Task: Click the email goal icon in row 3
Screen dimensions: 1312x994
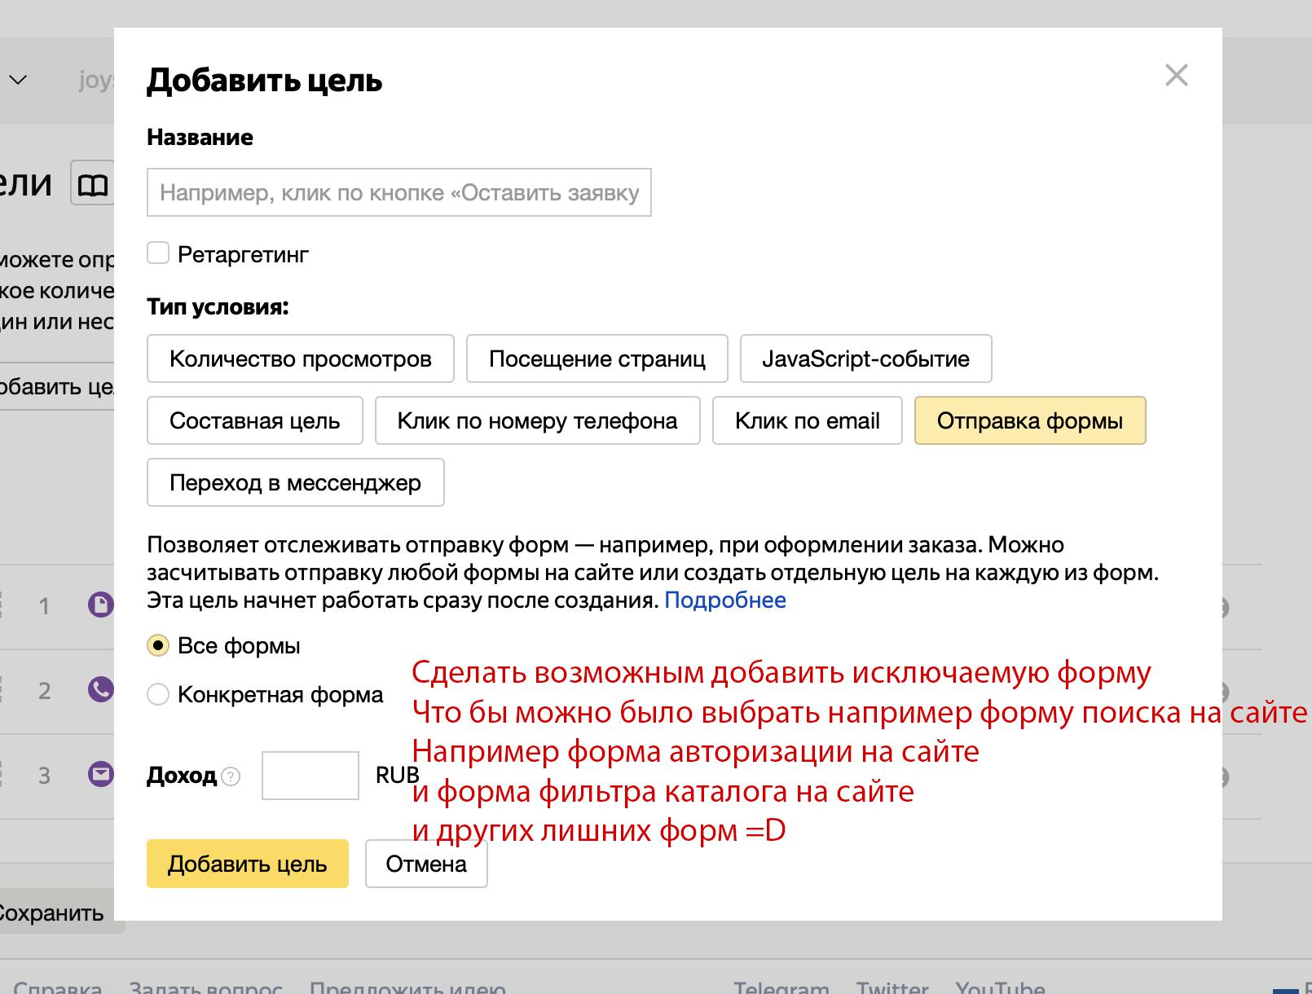Action: click(100, 773)
